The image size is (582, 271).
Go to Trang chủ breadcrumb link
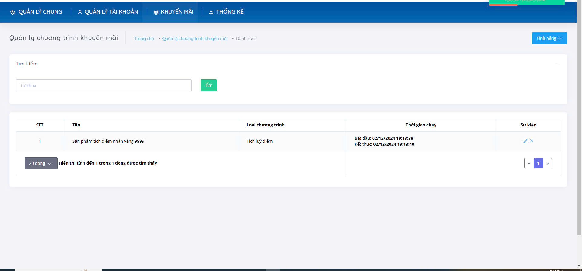click(x=144, y=38)
